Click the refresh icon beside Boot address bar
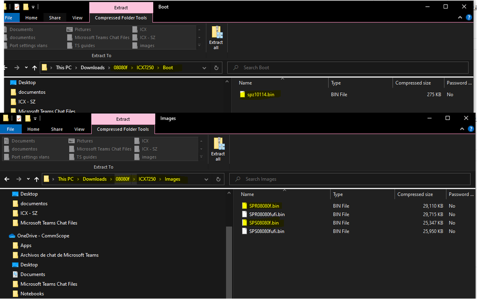The height and width of the screenshot is (299, 477). (x=216, y=68)
